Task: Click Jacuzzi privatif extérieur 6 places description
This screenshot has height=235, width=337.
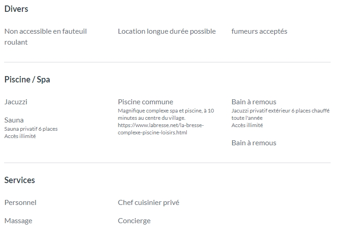Action: tap(281, 114)
